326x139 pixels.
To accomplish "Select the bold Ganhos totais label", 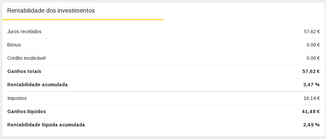I will coord(24,71).
